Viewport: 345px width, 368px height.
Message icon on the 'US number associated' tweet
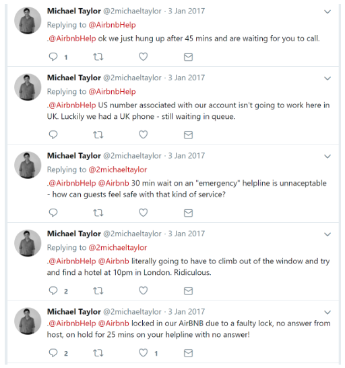188,135
